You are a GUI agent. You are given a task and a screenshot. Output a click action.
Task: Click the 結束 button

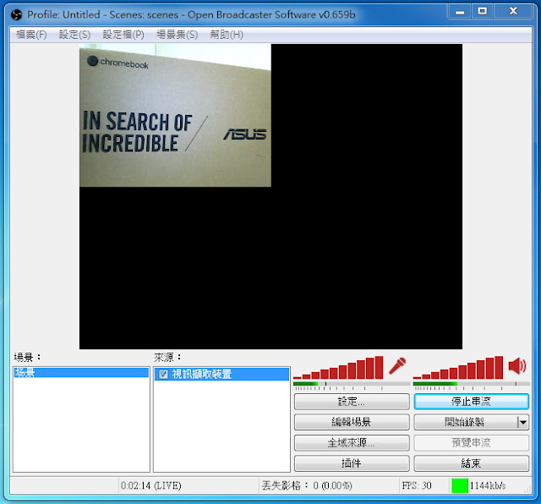[472, 463]
